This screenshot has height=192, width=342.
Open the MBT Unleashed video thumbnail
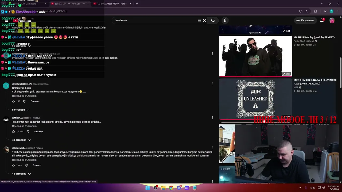coord(255,99)
